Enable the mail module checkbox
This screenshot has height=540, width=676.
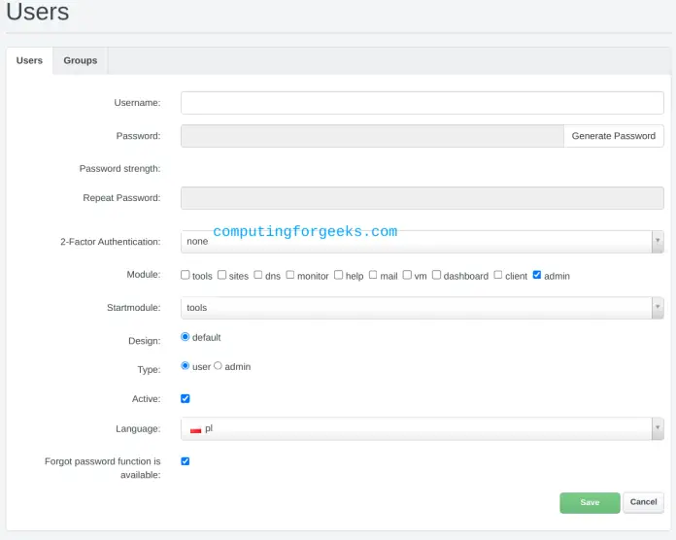(x=373, y=275)
